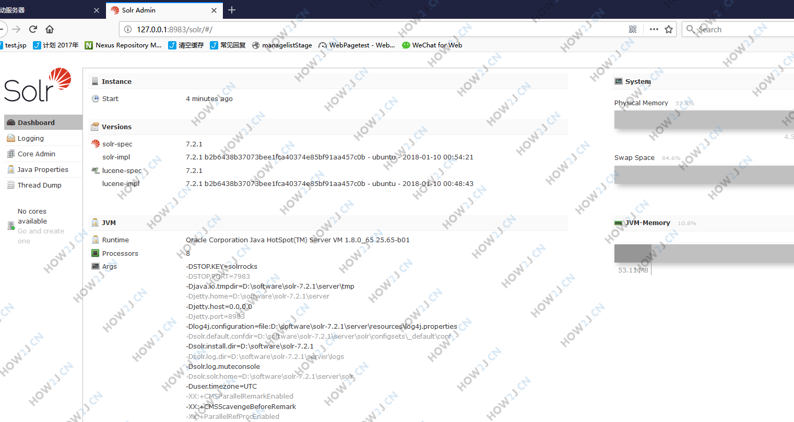Click the no-cores warning icon
Screen dimensions: 794x422
tap(11, 226)
